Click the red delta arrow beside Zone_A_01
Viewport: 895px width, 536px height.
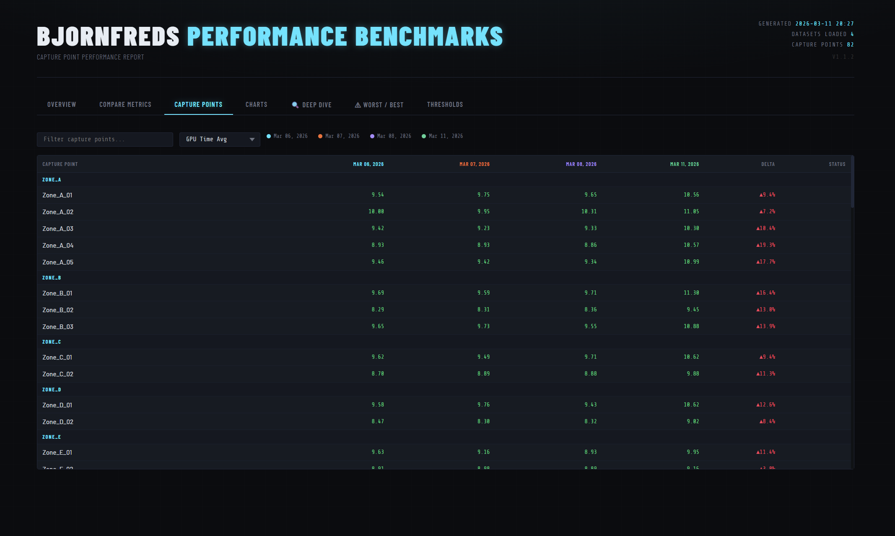click(x=761, y=195)
